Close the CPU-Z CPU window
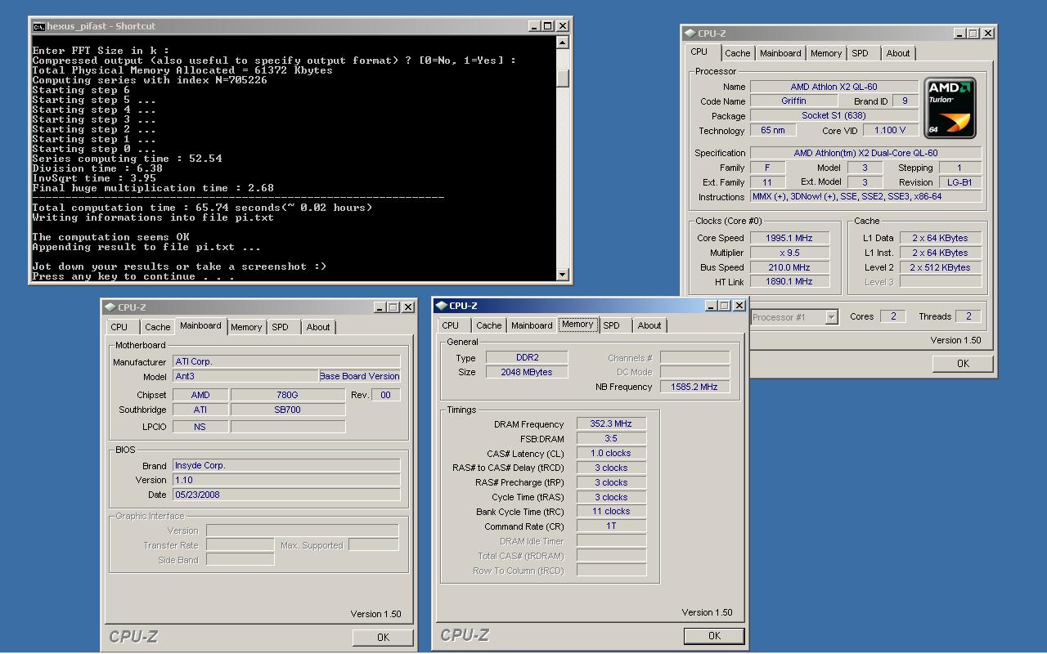This screenshot has width=1047, height=654. [987, 34]
